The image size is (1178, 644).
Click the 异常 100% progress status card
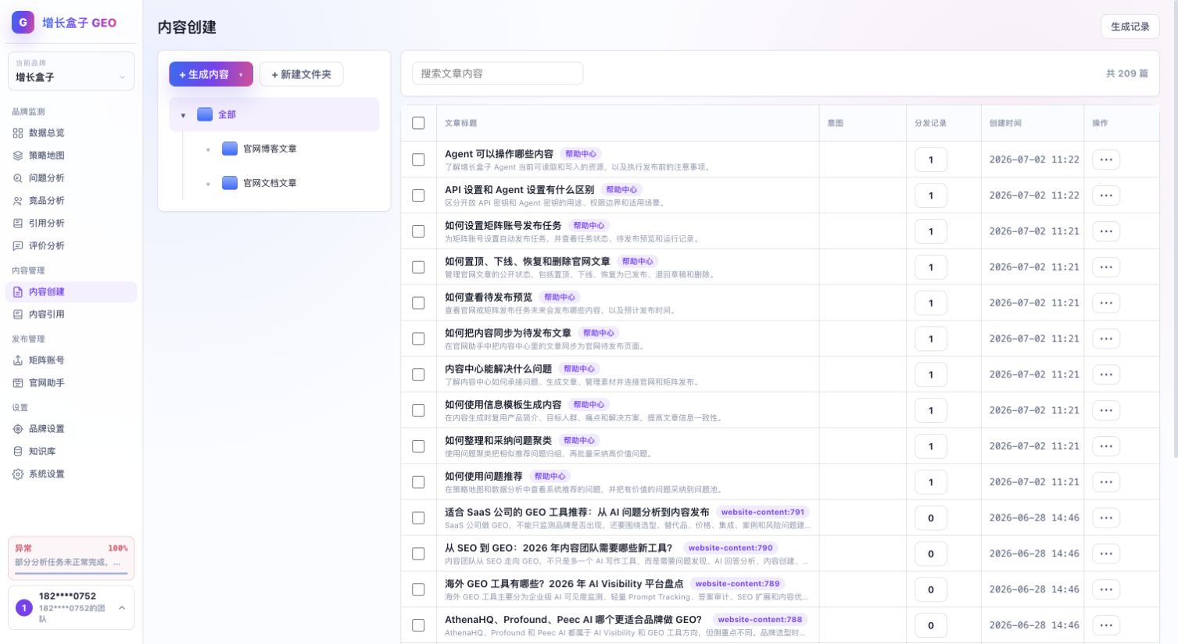coord(71,557)
